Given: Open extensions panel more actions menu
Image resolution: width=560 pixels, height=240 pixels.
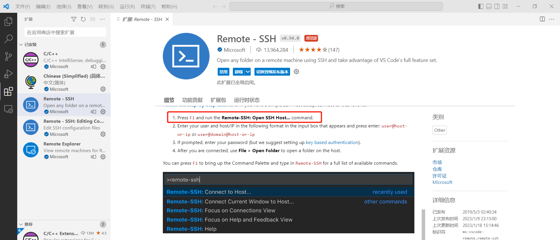Looking at the screenshot, I should click(x=102, y=19).
